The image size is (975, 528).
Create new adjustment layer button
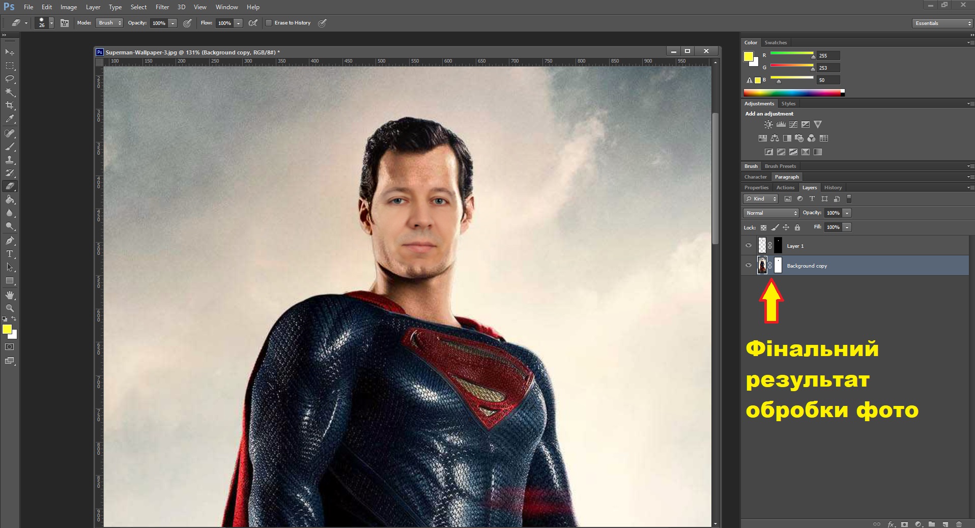918,524
